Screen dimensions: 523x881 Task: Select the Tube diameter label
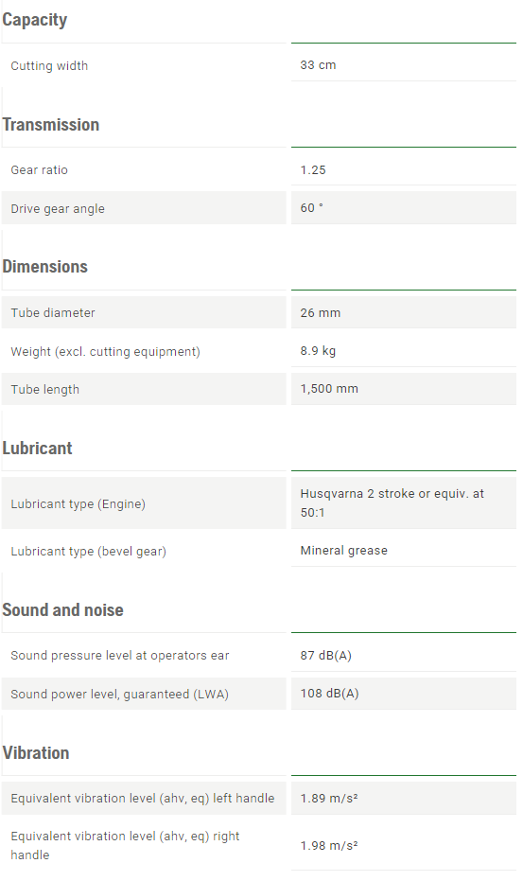click(x=53, y=313)
